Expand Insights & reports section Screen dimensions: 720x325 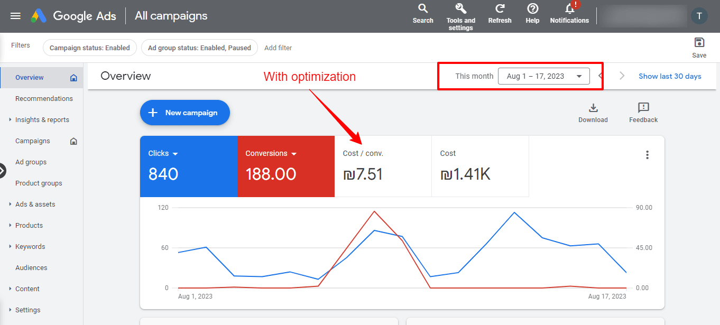click(x=11, y=120)
